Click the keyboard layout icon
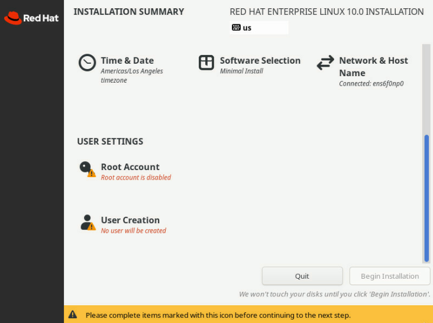 pyautogui.click(x=236, y=27)
